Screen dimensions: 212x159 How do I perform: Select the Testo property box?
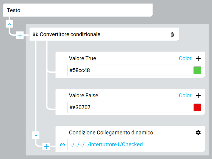pyautogui.click(x=78, y=10)
